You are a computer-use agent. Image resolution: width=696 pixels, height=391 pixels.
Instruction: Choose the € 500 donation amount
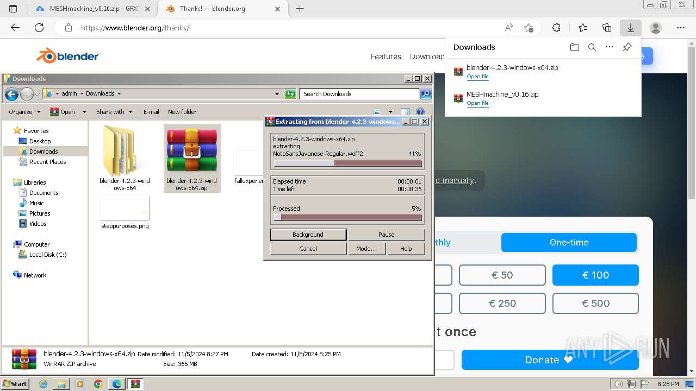[595, 304]
